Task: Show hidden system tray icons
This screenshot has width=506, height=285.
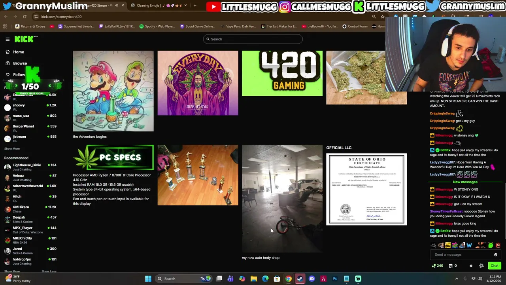Action: point(457,279)
